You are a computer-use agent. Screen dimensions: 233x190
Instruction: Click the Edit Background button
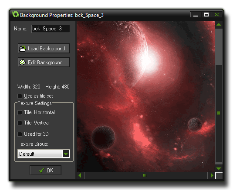click(x=44, y=62)
